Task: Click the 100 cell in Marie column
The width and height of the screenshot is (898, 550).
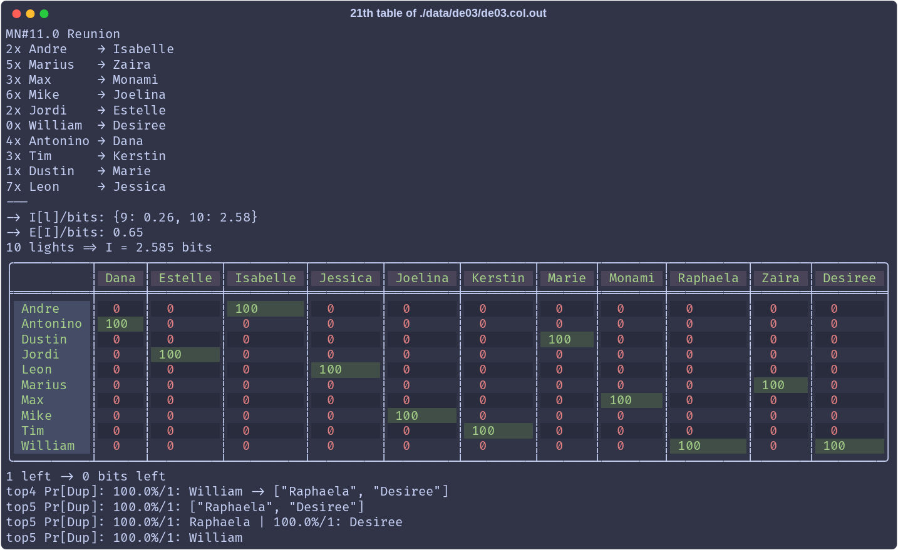Action: click(x=567, y=340)
